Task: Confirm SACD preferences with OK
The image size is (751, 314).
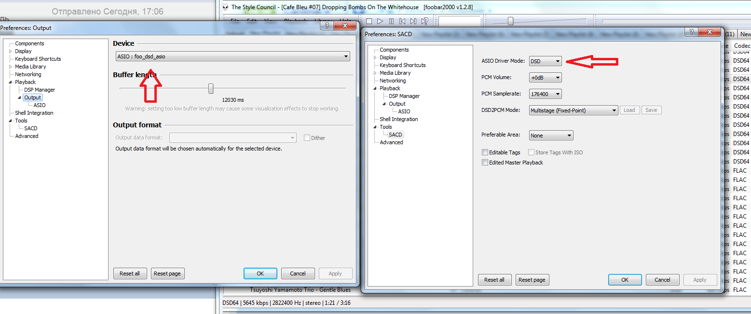Action: click(x=625, y=280)
